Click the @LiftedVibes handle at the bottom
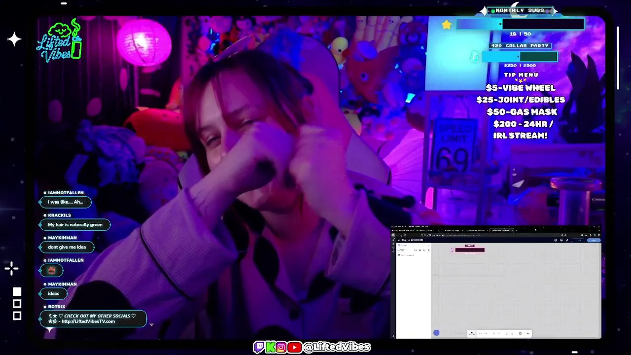Screen dimensions: 631x355 point(337,348)
